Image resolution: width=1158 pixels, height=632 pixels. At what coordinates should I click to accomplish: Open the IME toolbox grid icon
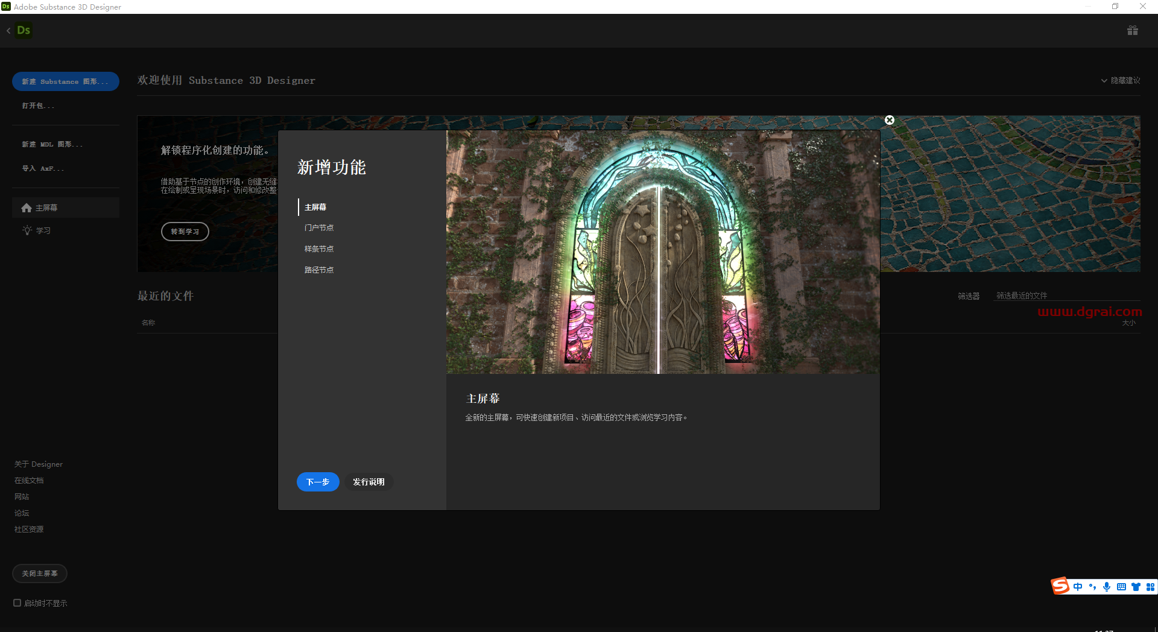[x=1150, y=587]
